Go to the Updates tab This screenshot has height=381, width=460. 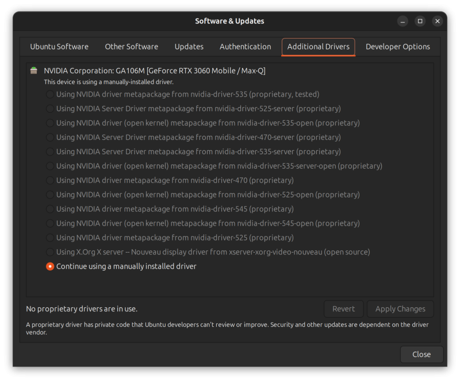click(189, 47)
